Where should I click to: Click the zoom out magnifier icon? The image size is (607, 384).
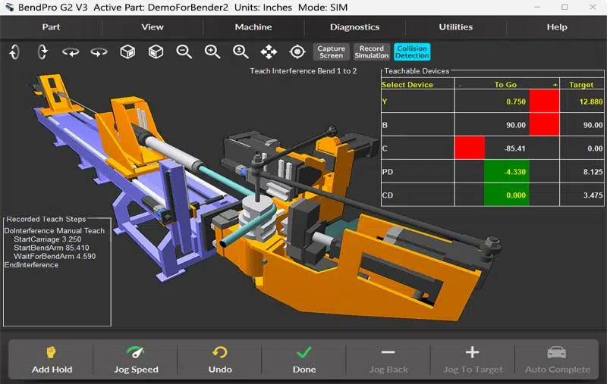(184, 52)
